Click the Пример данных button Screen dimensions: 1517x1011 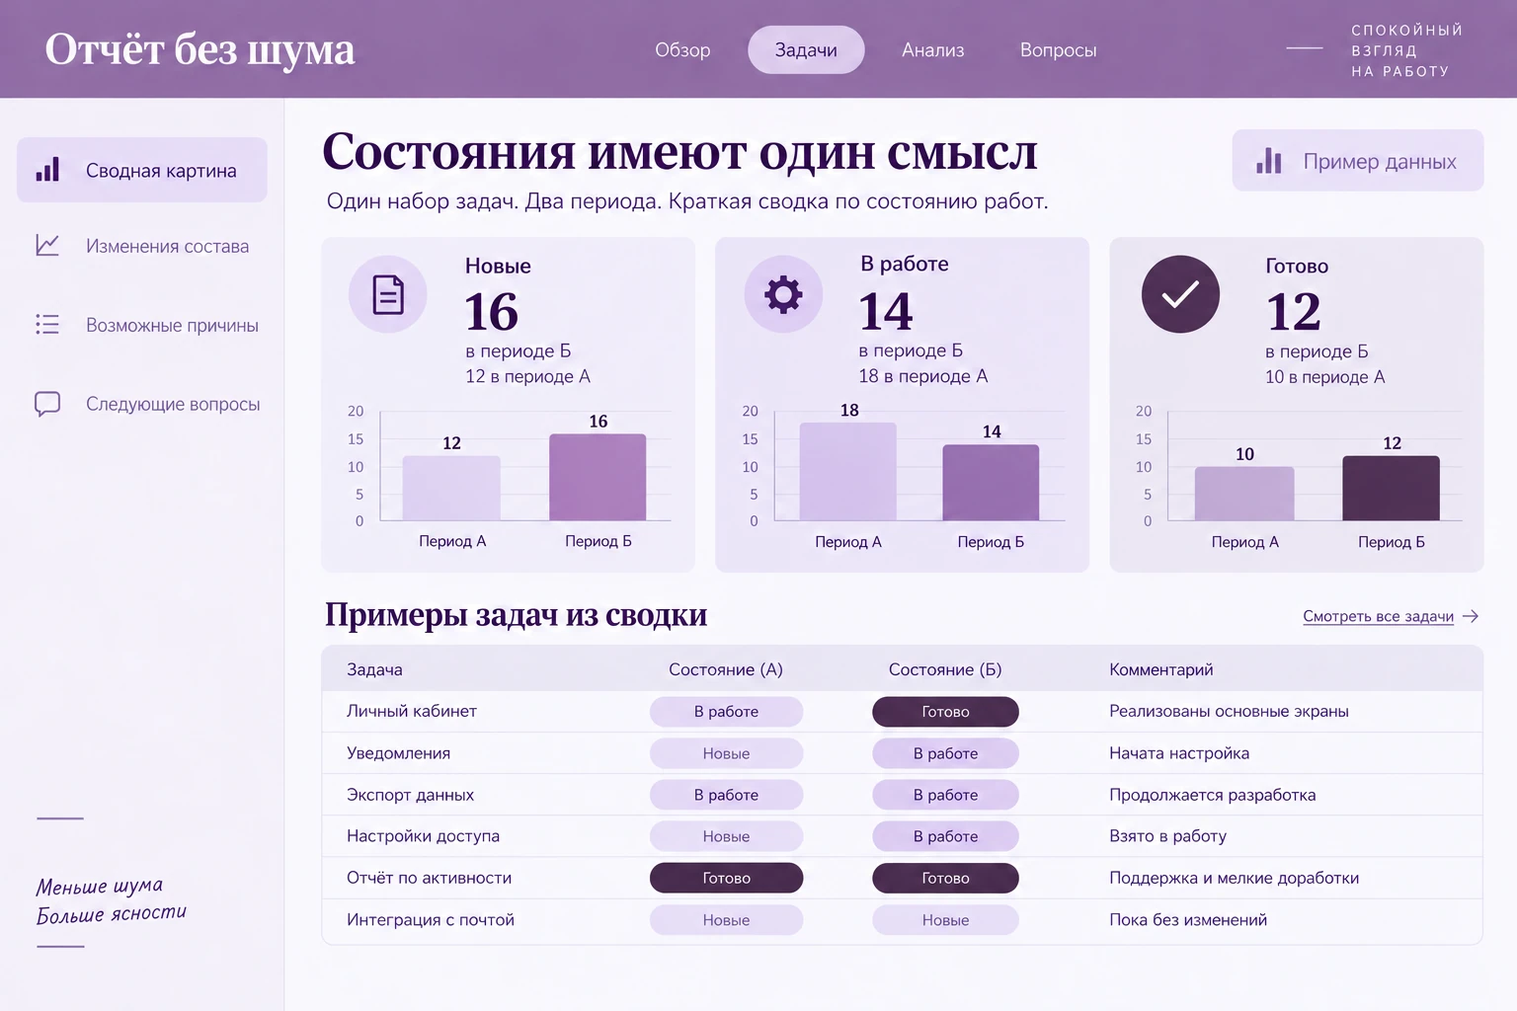click(x=1358, y=161)
